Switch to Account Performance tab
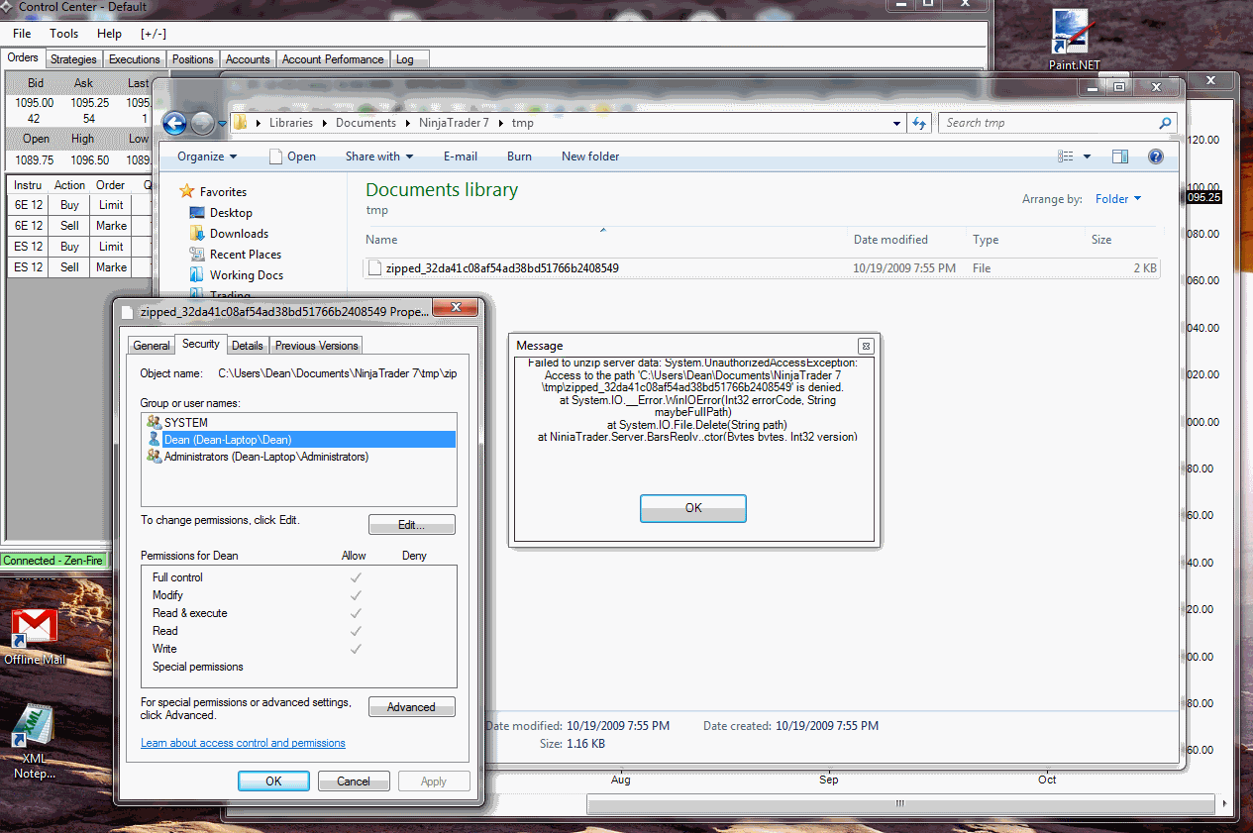The width and height of the screenshot is (1253, 833). click(333, 59)
